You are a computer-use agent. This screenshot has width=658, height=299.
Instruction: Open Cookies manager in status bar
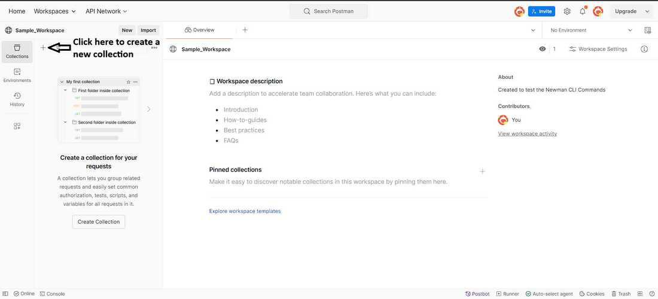[592, 294]
